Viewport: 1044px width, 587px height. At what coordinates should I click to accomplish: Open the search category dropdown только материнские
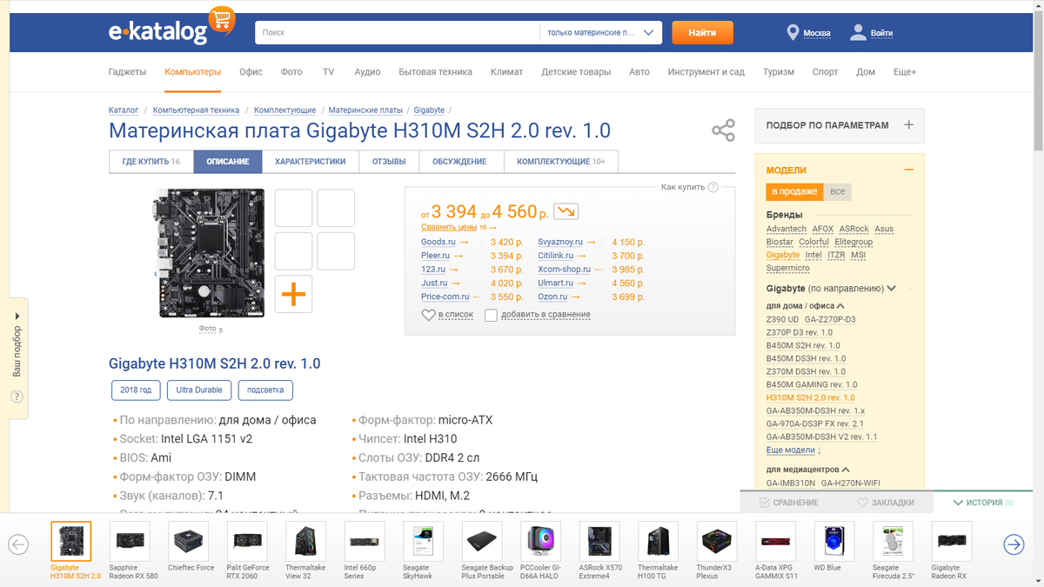(600, 33)
